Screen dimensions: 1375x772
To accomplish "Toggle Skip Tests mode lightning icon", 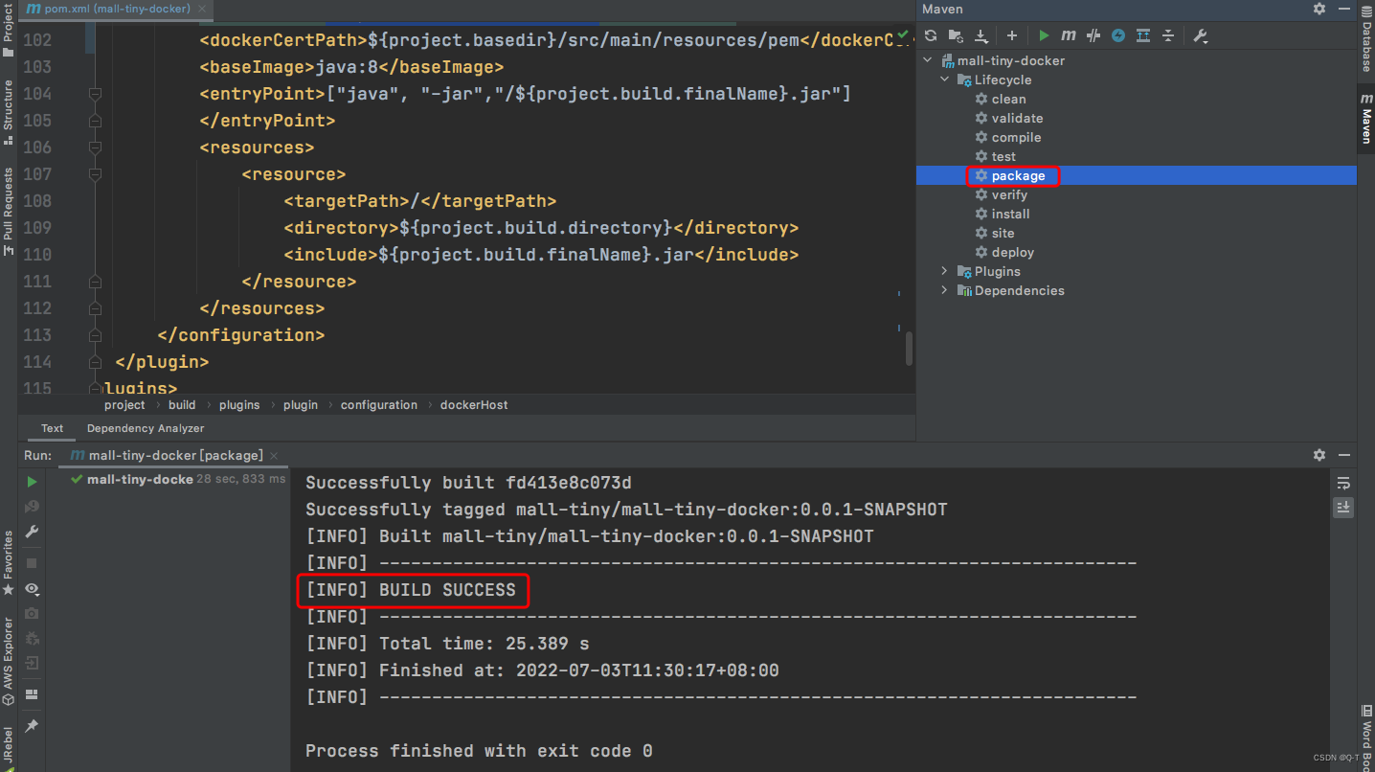I will (1118, 35).
